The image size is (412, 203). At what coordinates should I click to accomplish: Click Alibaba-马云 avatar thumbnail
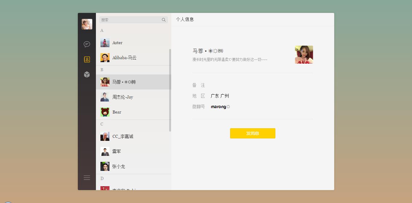coord(105,58)
